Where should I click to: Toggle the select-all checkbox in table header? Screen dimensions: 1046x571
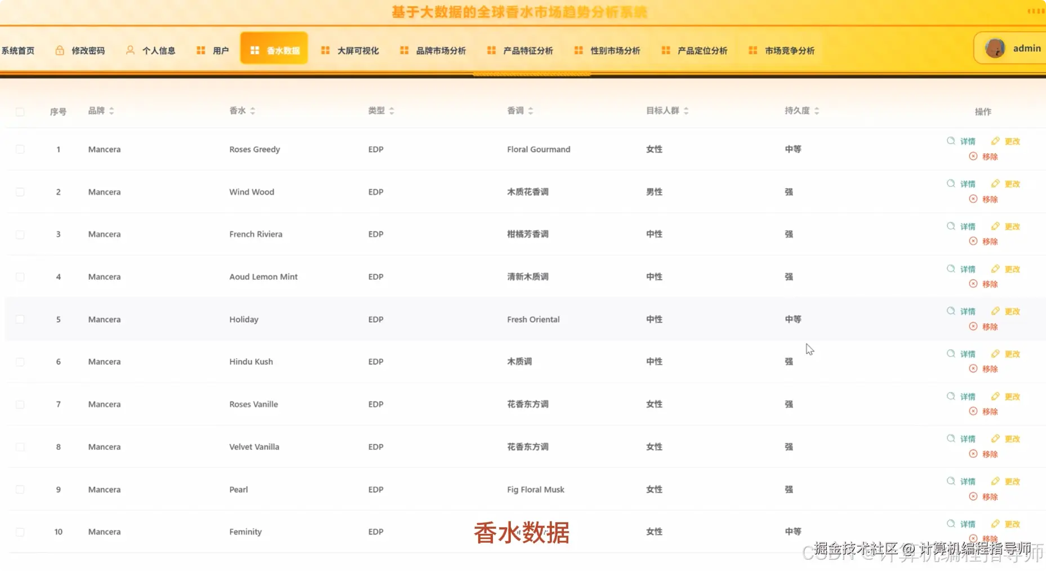click(x=20, y=111)
